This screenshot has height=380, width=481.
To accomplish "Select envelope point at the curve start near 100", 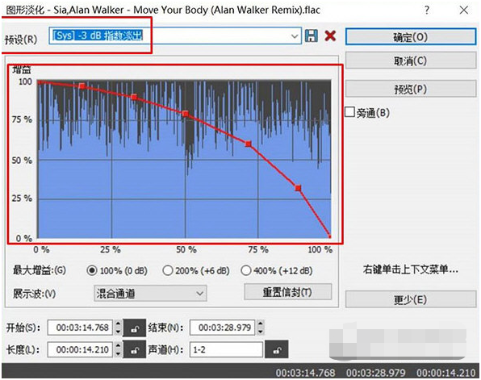I will pyautogui.click(x=40, y=81).
